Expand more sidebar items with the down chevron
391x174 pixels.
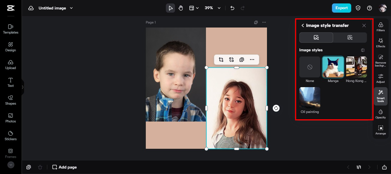(x=11, y=165)
